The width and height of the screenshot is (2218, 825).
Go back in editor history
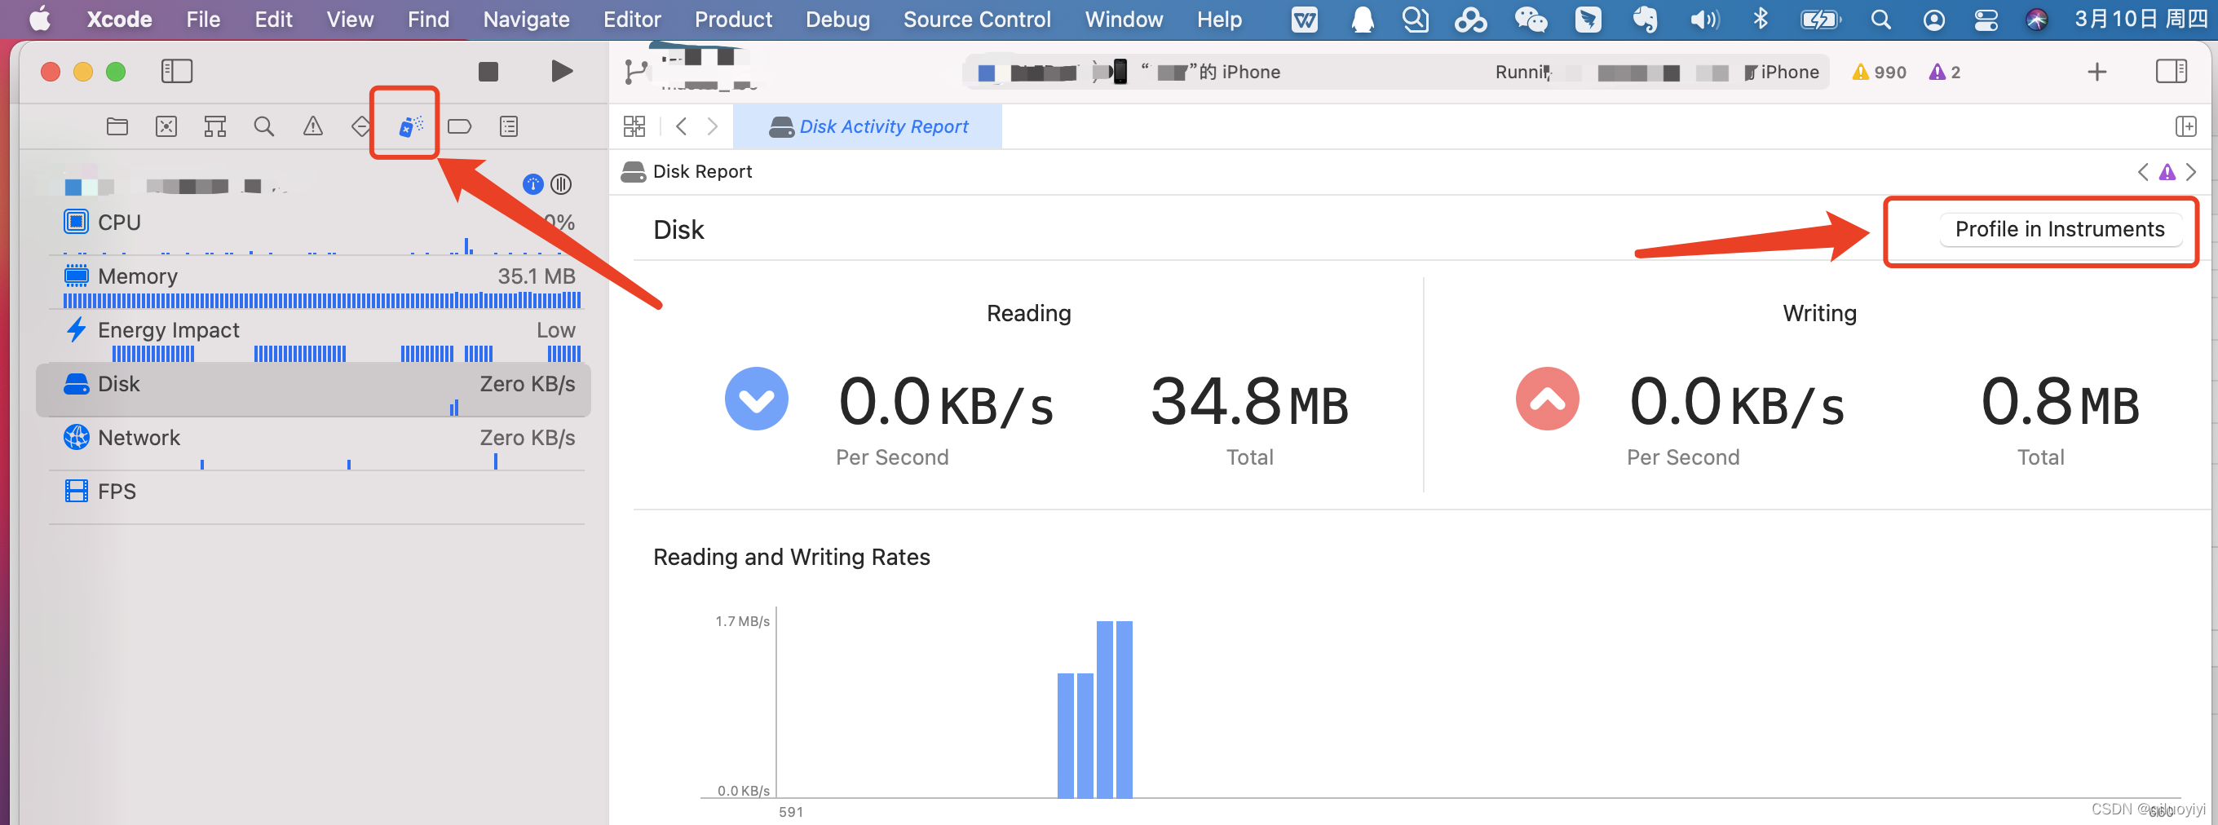coord(681,126)
